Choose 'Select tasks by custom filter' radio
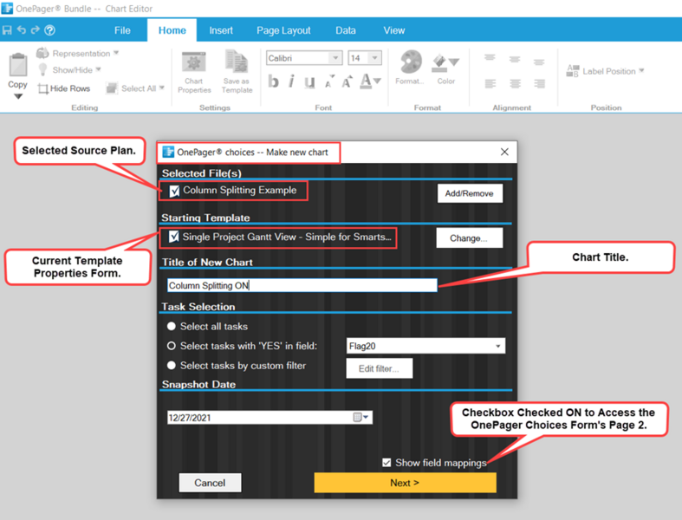This screenshot has width=682, height=520. pos(172,366)
